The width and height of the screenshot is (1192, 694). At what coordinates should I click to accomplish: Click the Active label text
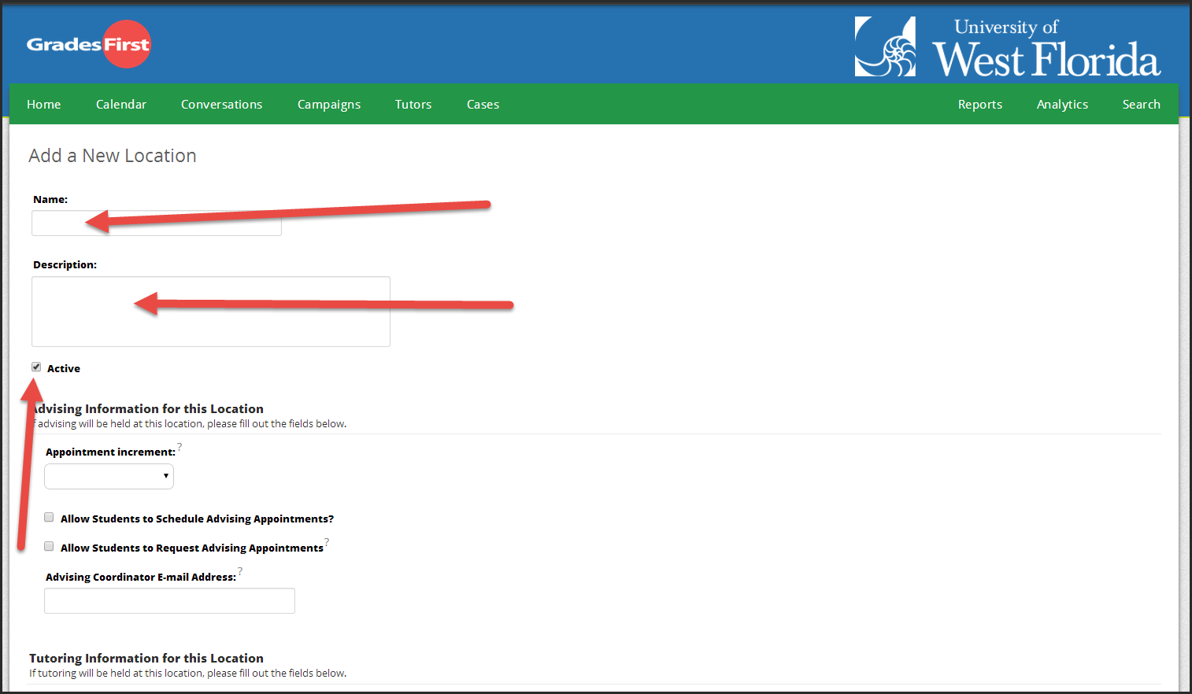click(x=64, y=368)
